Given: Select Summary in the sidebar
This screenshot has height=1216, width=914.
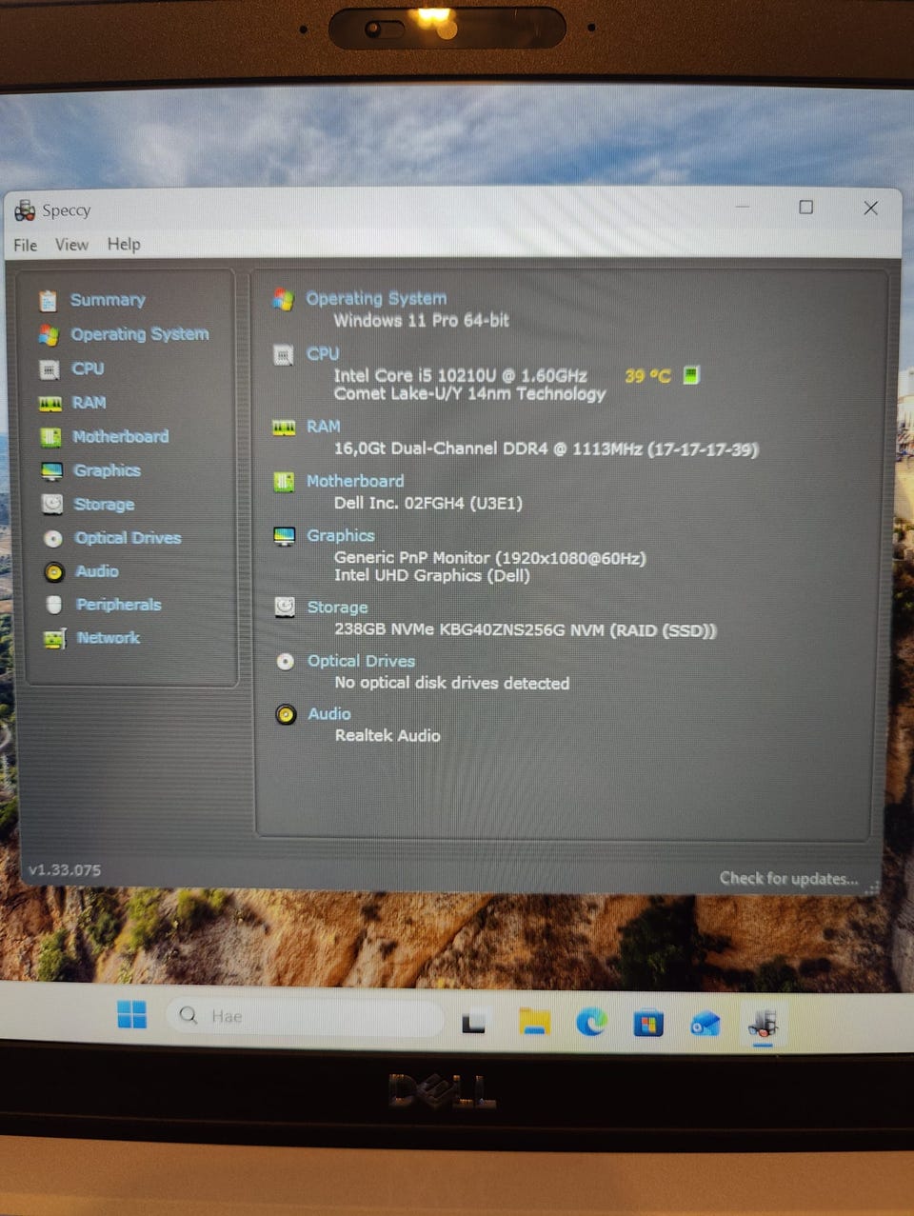Looking at the screenshot, I should click(x=108, y=300).
